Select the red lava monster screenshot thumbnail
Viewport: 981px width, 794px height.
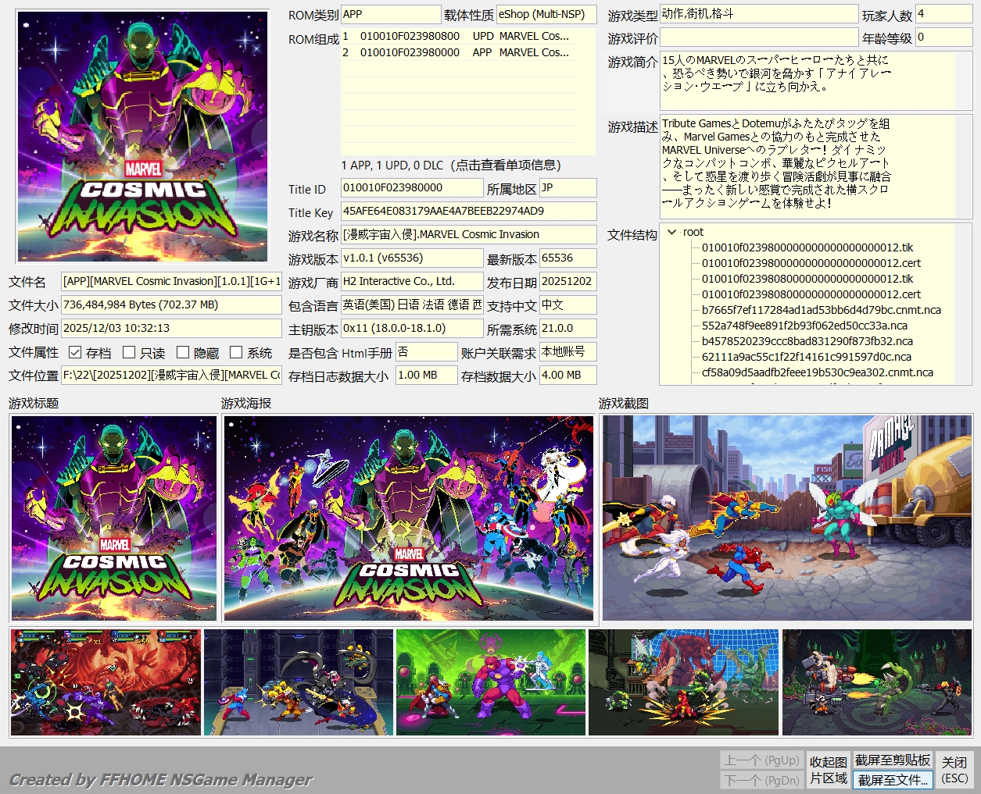coord(106,682)
